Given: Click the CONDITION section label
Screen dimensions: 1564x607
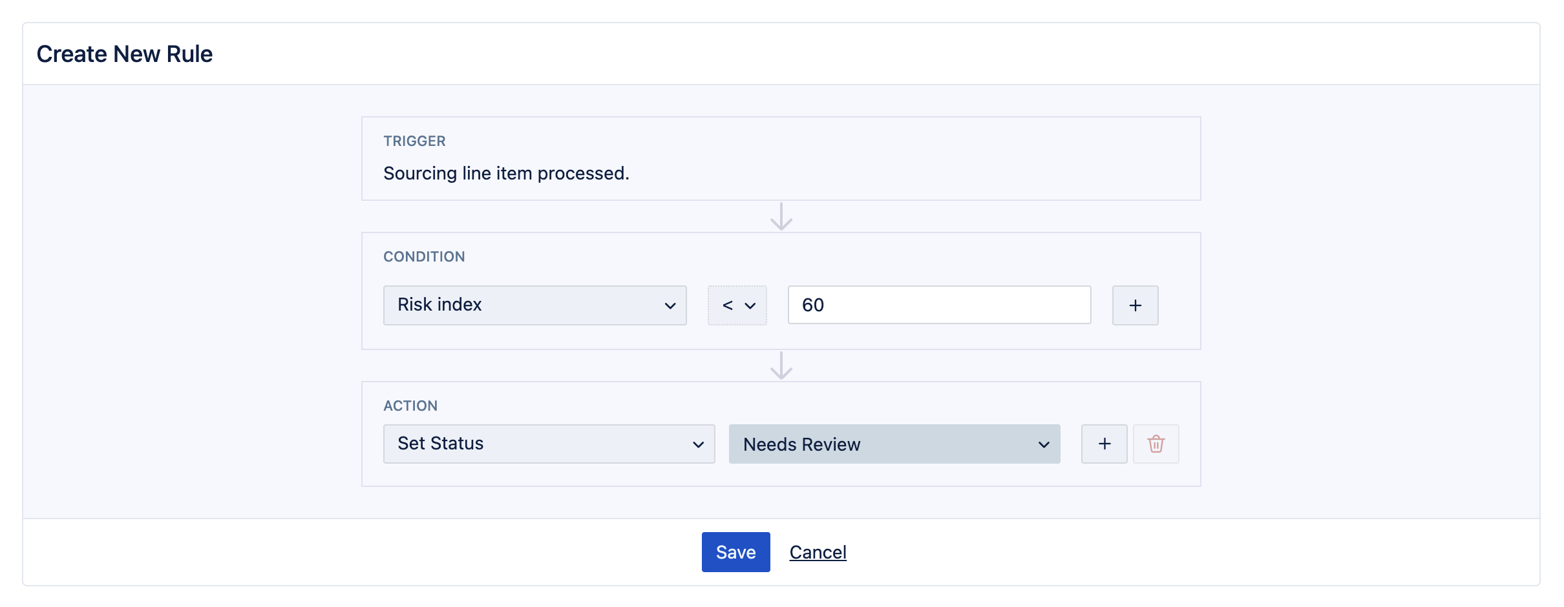Looking at the screenshot, I should point(424,256).
